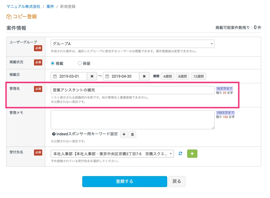Delete Indeed sponsor keyword with trash icon
270x198 pixels.
tap(132, 134)
